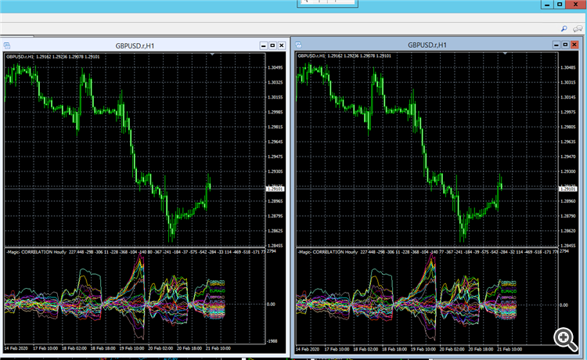Screen dimensions: 587x360
Task: Click the chart shift triangle marker in left chart
Action: click(x=212, y=55)
